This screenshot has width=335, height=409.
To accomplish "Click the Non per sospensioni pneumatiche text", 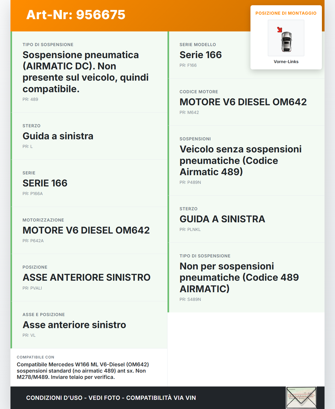I will [239, 278].
